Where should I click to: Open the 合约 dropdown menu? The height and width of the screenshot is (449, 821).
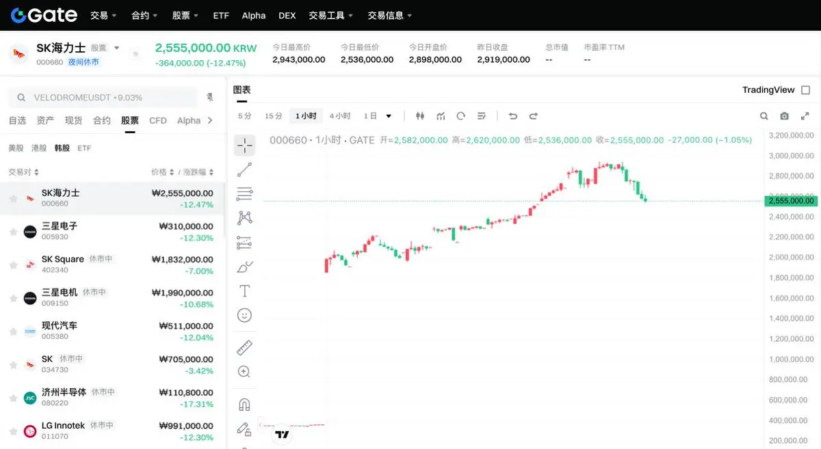pos(144,15)
